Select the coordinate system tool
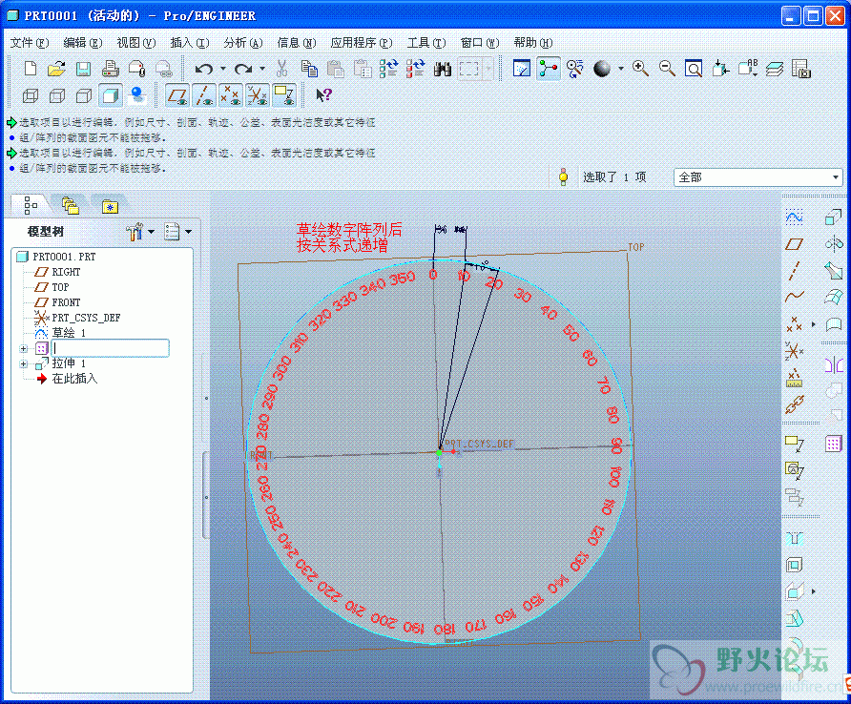This screenshot has width=851, height=704. [x=794, y=351]
